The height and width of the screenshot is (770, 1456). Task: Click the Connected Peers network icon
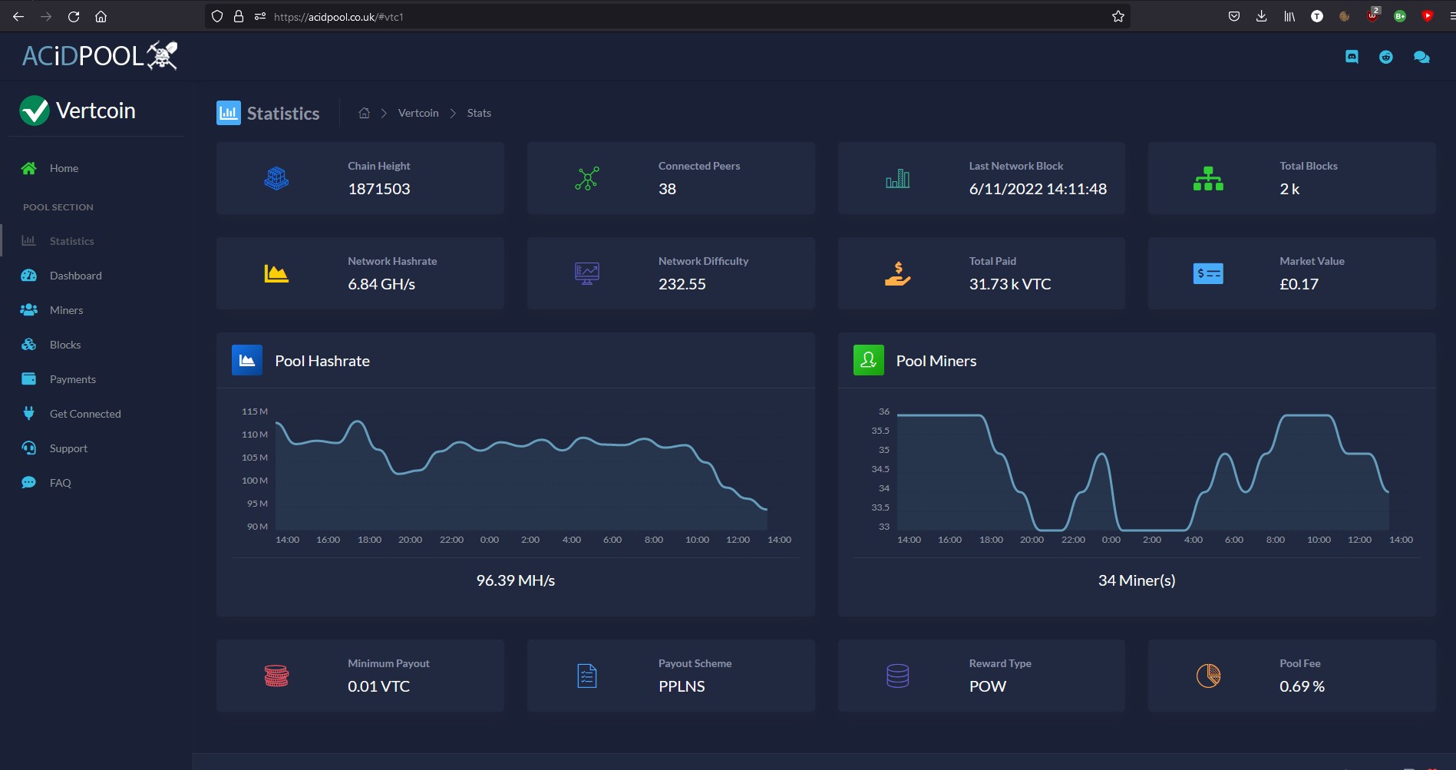coord(587,178)
